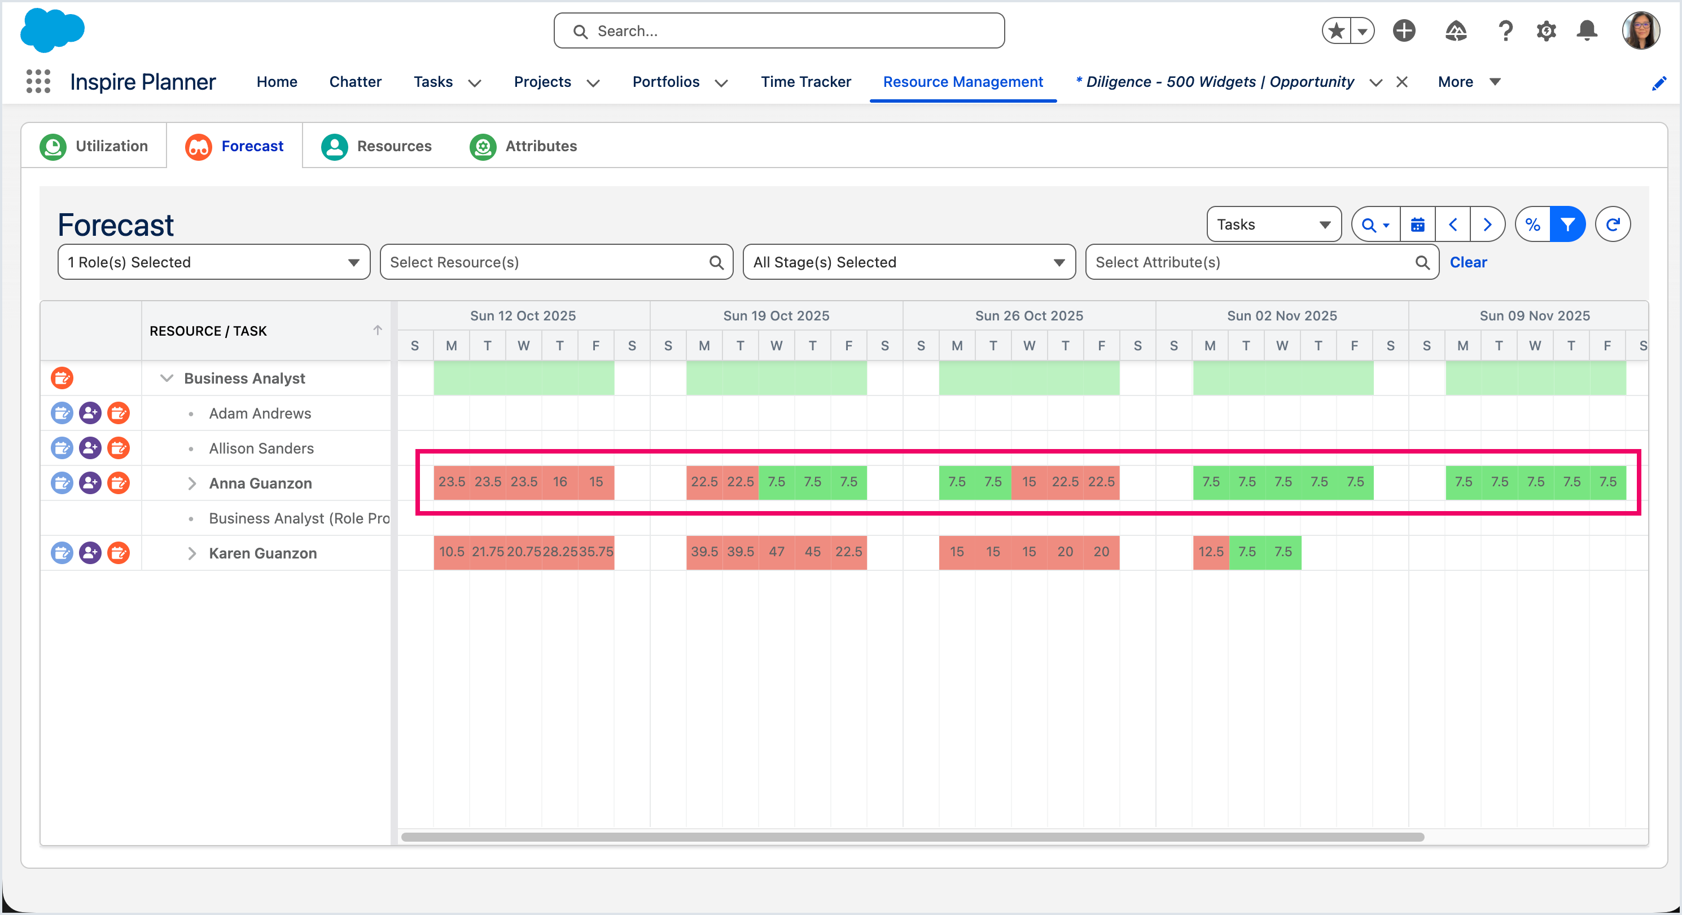Click Karen Guanzon's red 47 hours cell
Image resolution: width=1682 pixels, height=915 pixels.
coord(776,552)
